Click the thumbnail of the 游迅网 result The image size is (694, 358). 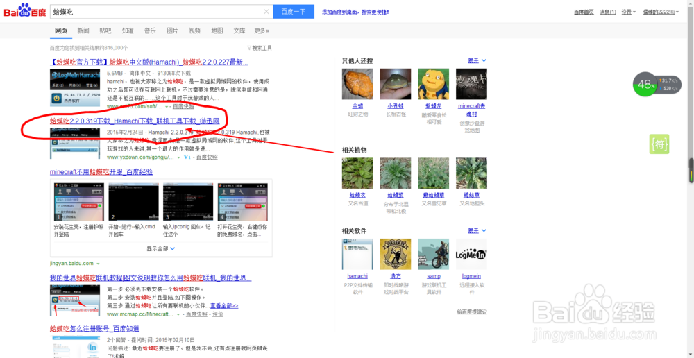pyautogui.click(x=75, y=143)
